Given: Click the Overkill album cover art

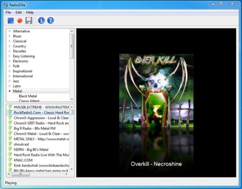Looking at the screenshot, I should (x=156, y=91).
